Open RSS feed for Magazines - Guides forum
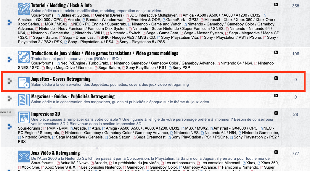This screenshot has height=171, width=310. (x=276, y=96)
